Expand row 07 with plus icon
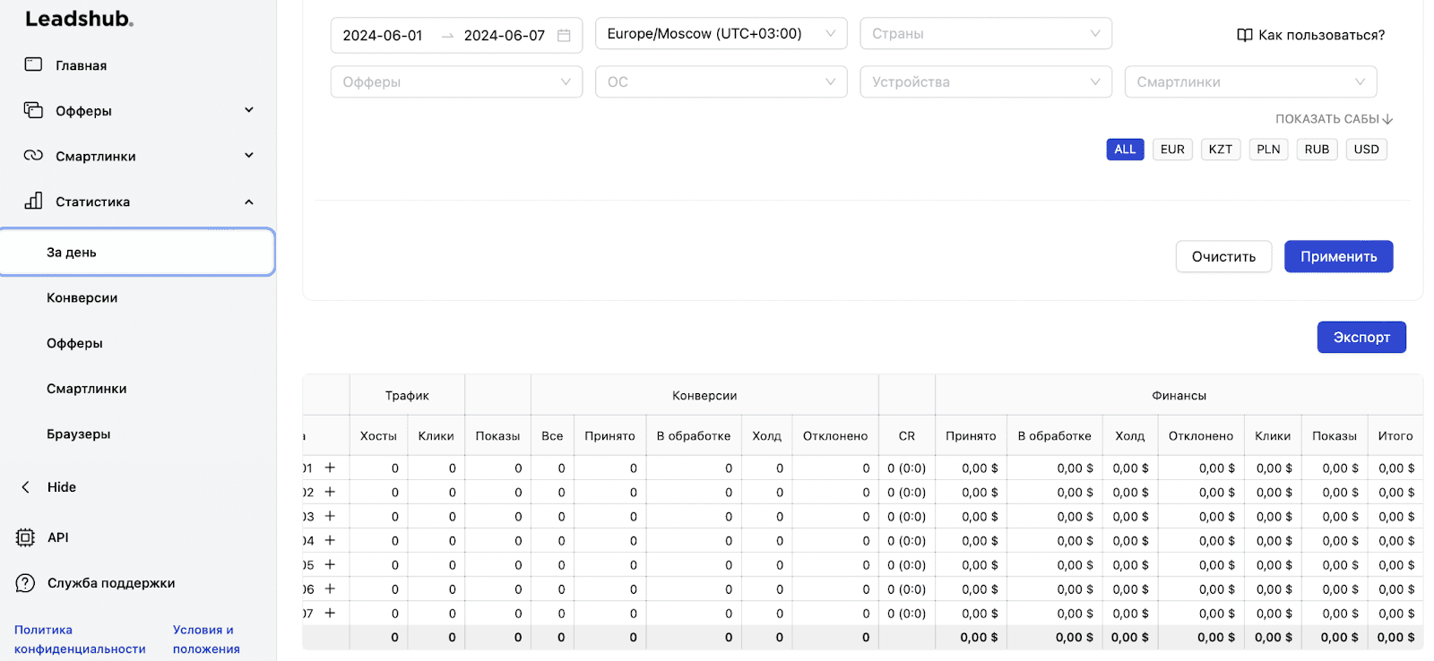The width and height of the screenshot is (1434, 661). point(330,613)
